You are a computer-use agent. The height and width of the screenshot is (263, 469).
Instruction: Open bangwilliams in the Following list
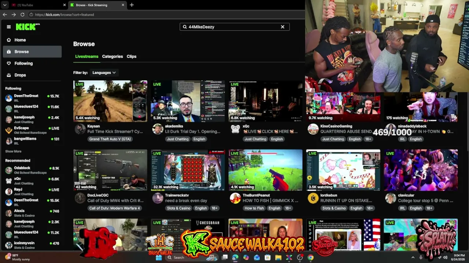32,141
